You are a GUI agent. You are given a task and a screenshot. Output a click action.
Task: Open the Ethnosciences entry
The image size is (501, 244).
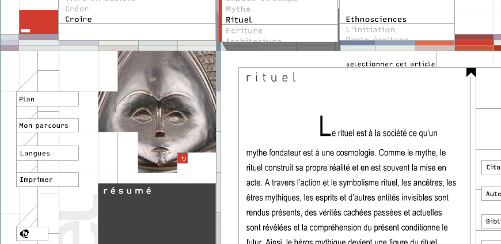(x=376, y=19)
